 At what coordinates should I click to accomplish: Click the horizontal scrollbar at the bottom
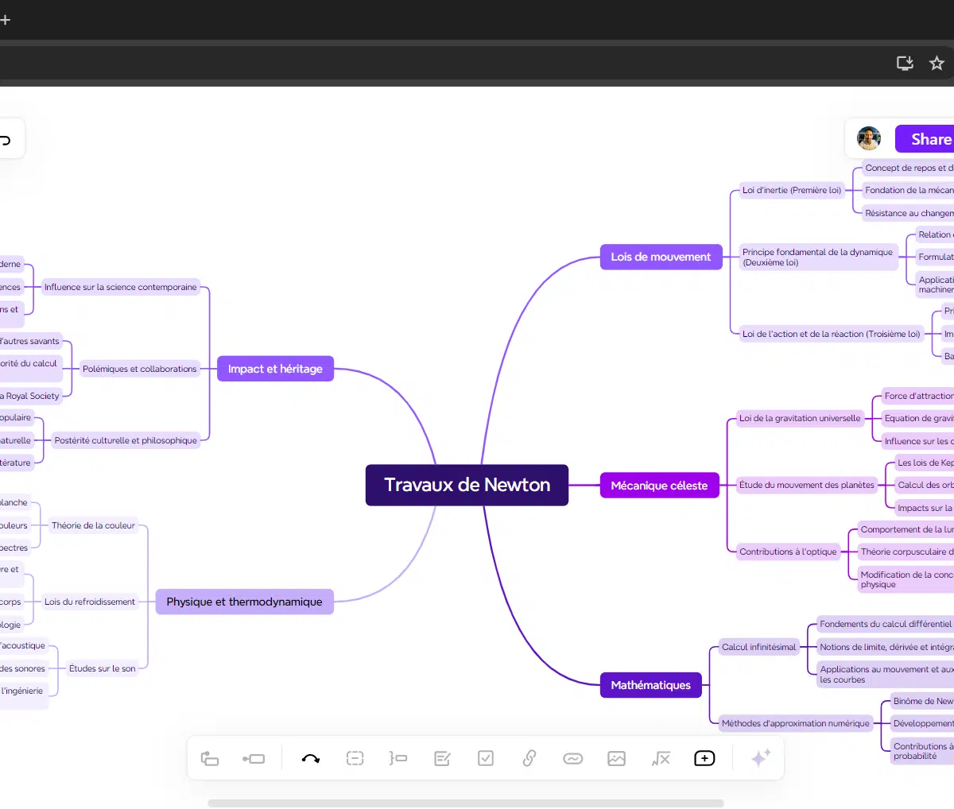[x=465, y=803]
